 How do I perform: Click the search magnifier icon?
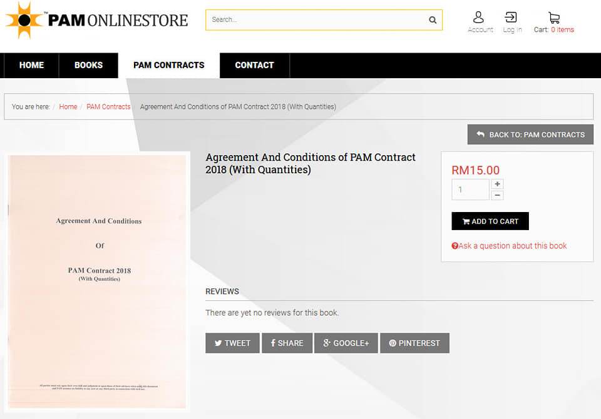pyautogui.click(x=433, y=20)
